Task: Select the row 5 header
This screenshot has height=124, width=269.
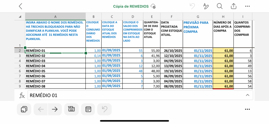Action: tap(20, 71)
